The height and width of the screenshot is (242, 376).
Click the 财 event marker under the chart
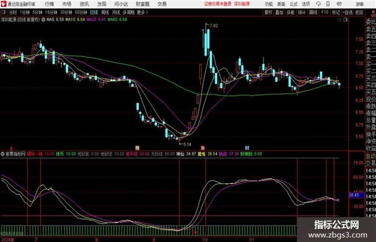click(x=247, y=148)
